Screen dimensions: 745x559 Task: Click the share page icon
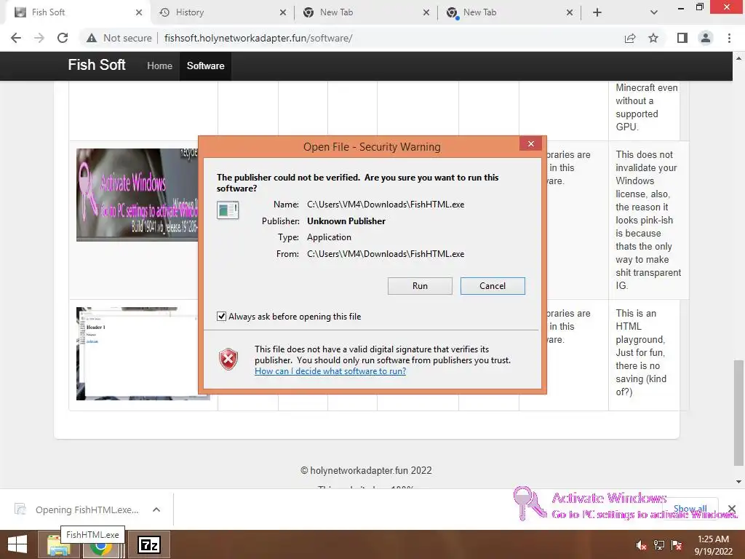point(630,38)
